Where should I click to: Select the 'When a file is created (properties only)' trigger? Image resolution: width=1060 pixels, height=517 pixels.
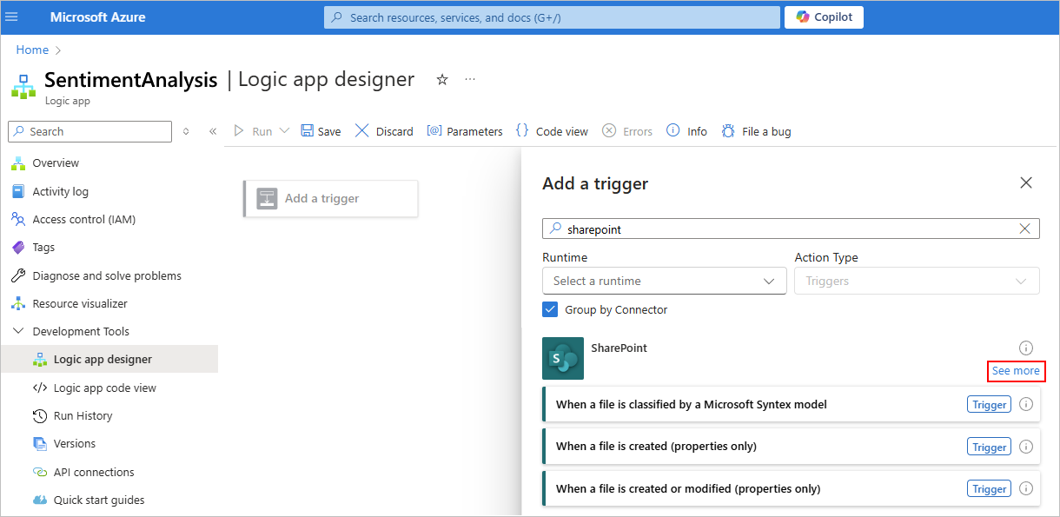click(656, 447)
